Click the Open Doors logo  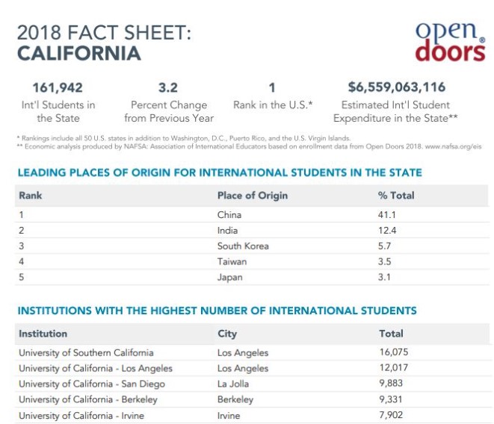pyautogui.click(x=450, y=41)
